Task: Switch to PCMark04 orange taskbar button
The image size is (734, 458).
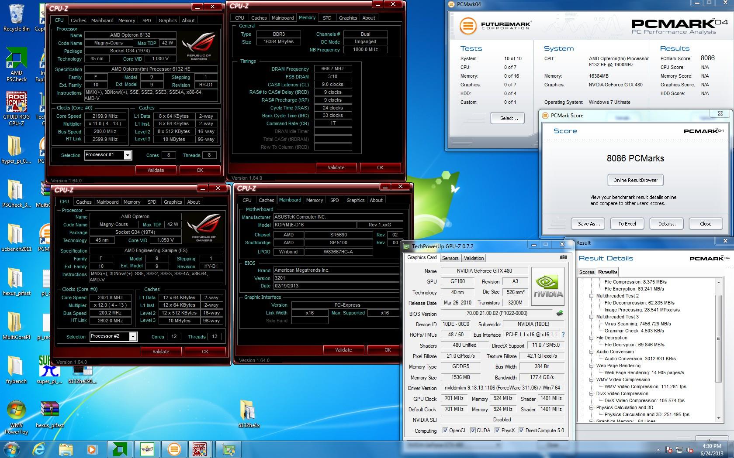Action: (173, 449)
